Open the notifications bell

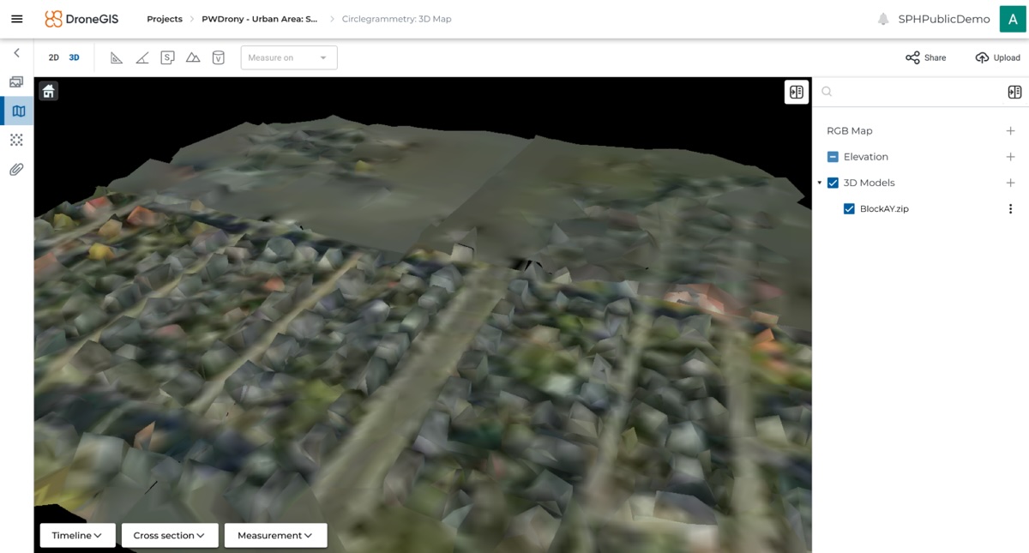click(883, 19)
